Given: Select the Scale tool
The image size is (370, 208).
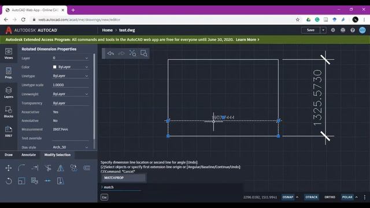Looking at the screenshot, I should coord(22,181).
